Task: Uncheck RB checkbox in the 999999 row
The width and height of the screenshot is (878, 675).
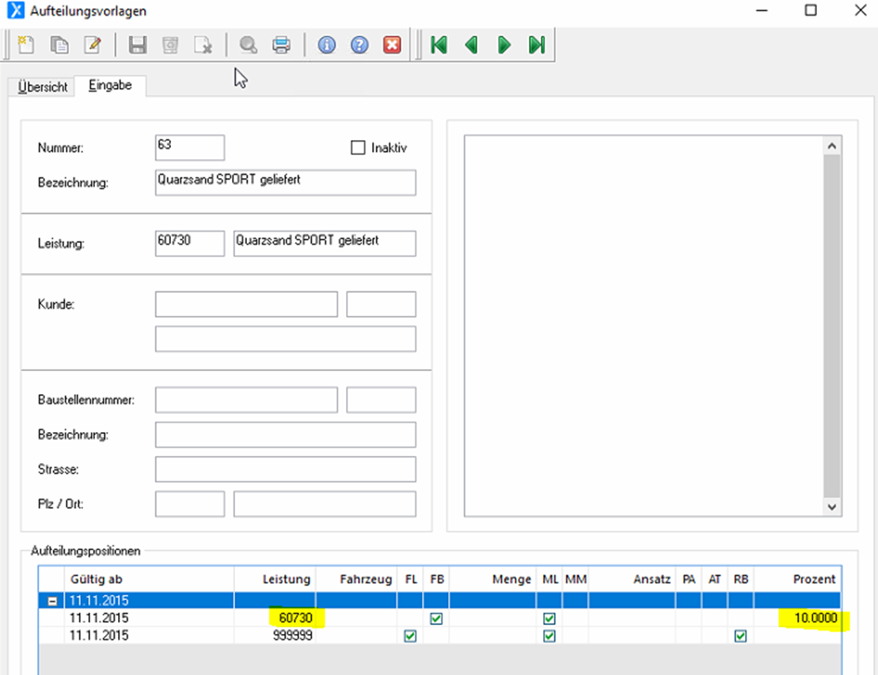Action: click(740, 635)
